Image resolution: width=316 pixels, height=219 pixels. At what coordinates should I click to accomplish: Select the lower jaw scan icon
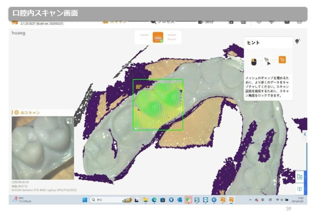click(158, 37)
